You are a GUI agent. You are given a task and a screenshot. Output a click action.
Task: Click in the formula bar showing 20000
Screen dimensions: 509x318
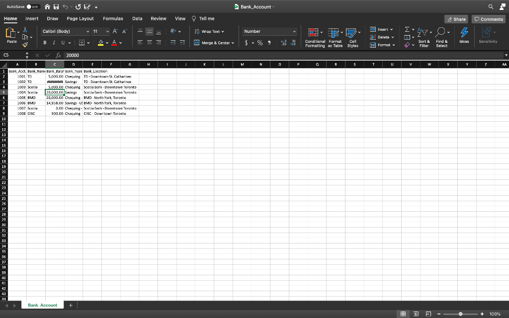(x=283, y=55)
